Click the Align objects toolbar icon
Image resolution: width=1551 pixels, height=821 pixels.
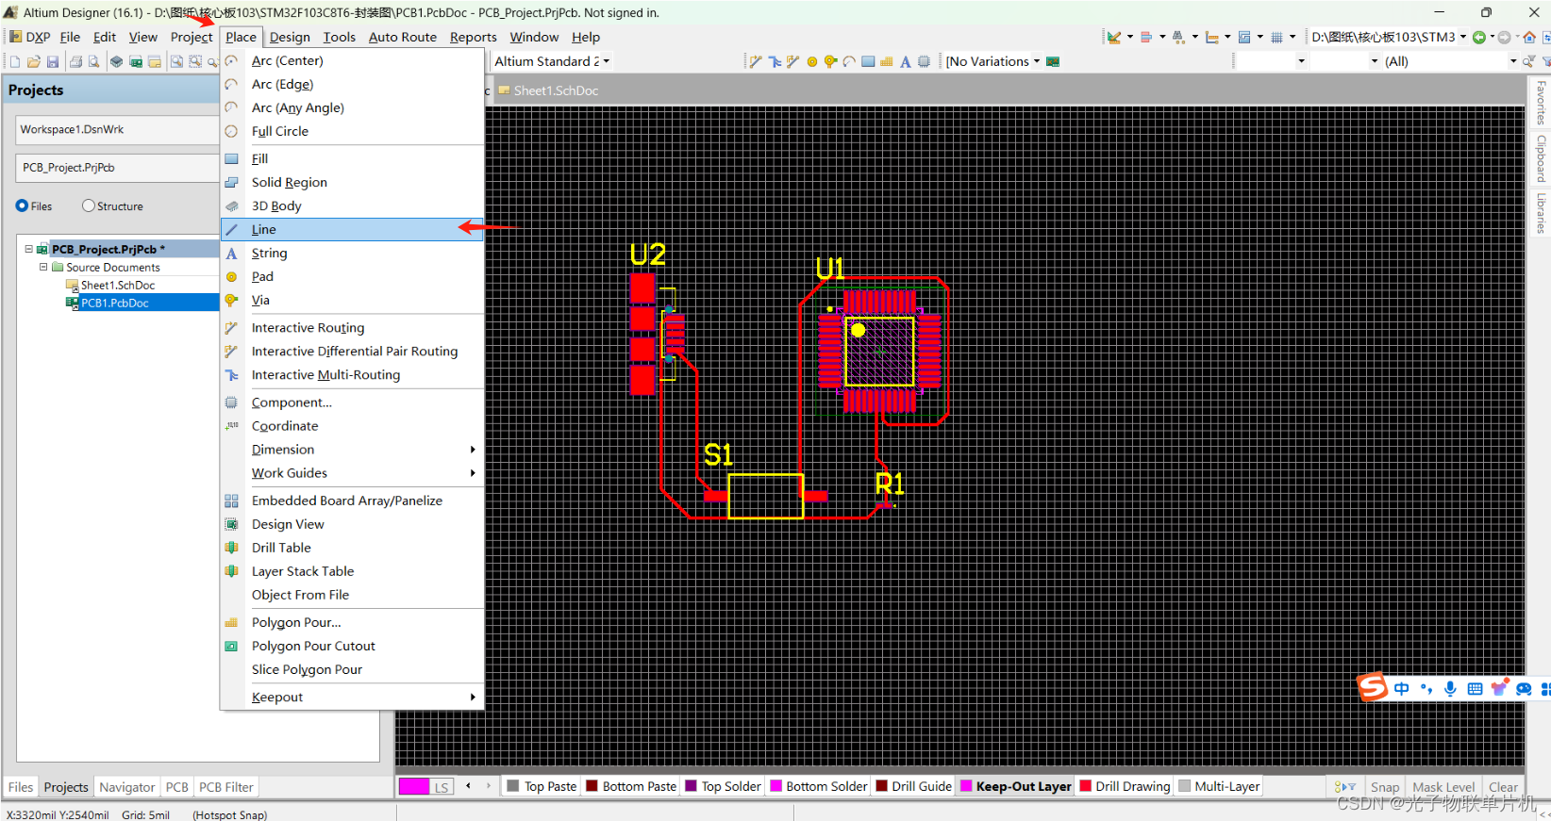[x=1146, y=37]
